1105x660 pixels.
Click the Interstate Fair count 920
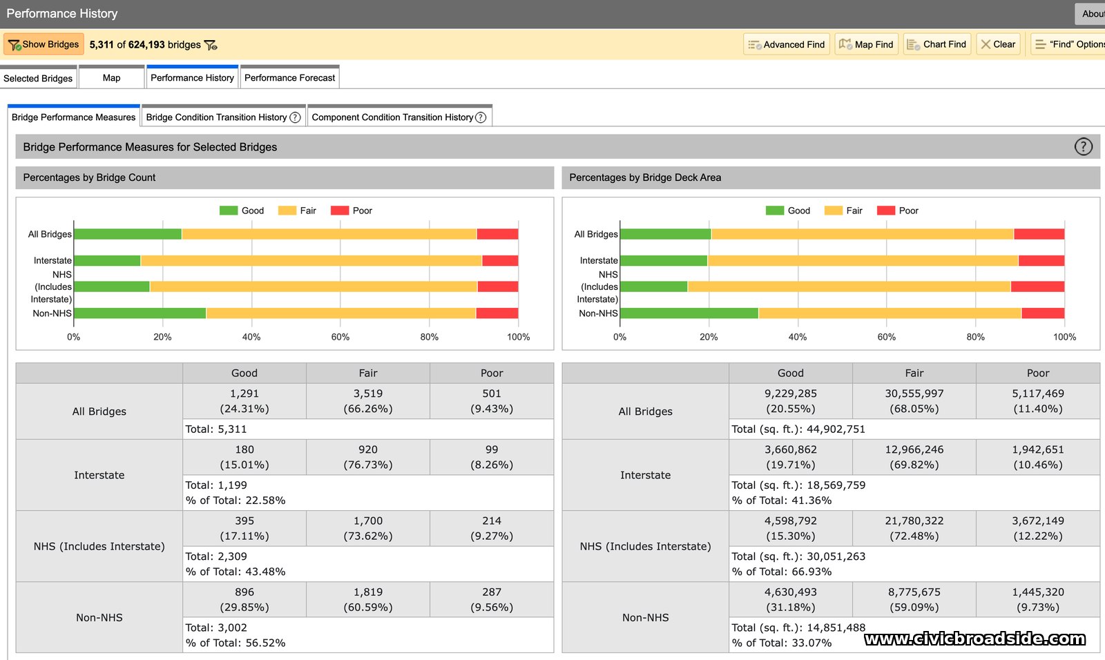(x=368, y=449)
